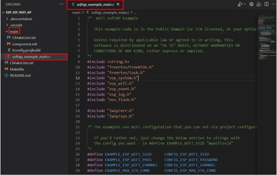Open the root-level CMakeLists.txt file
Screen dimensions: 277x175
tap(22, 63)
